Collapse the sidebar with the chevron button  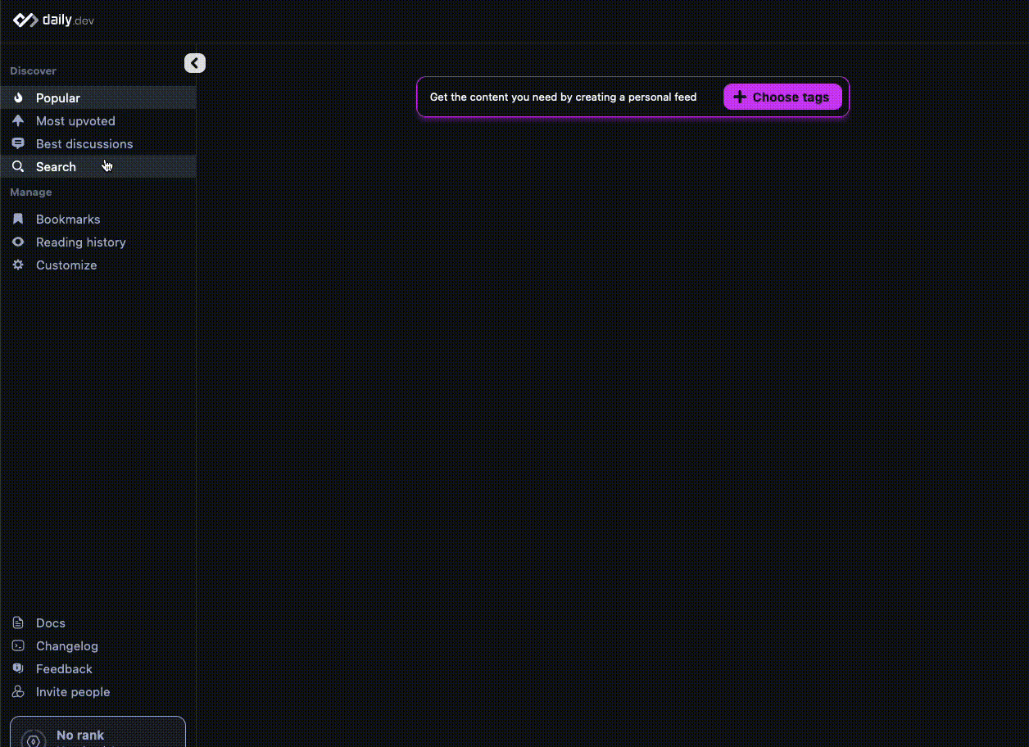click(x=195, y=63)
